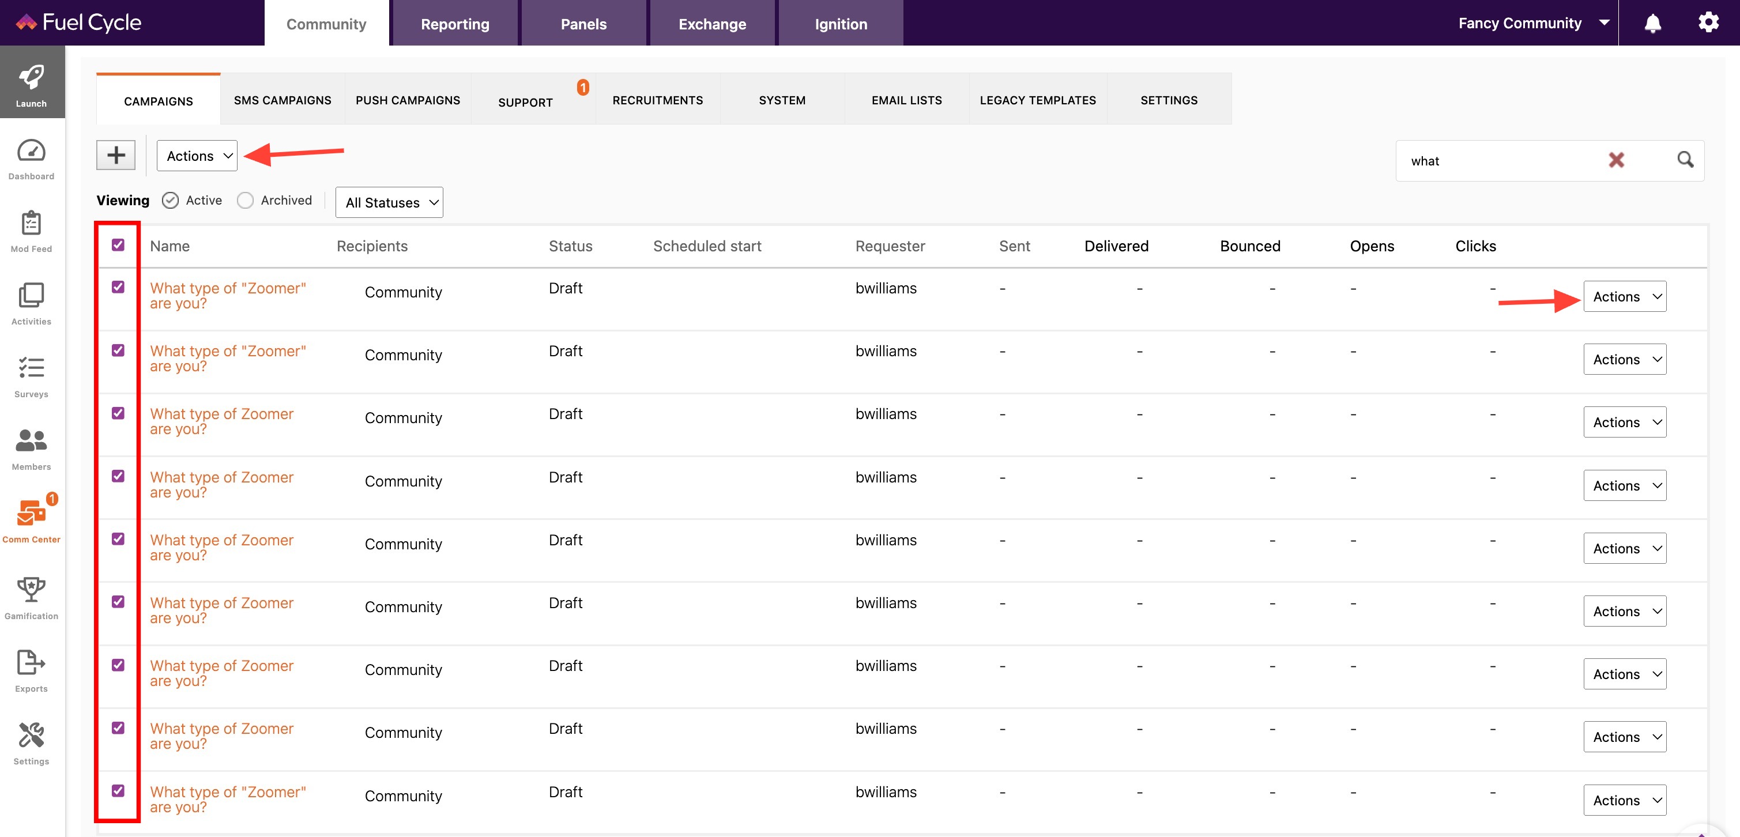Click the magnifying glass search icon
Image resolution: width=1740 pixels, height=837 pixels.
tap(1685, 160)
